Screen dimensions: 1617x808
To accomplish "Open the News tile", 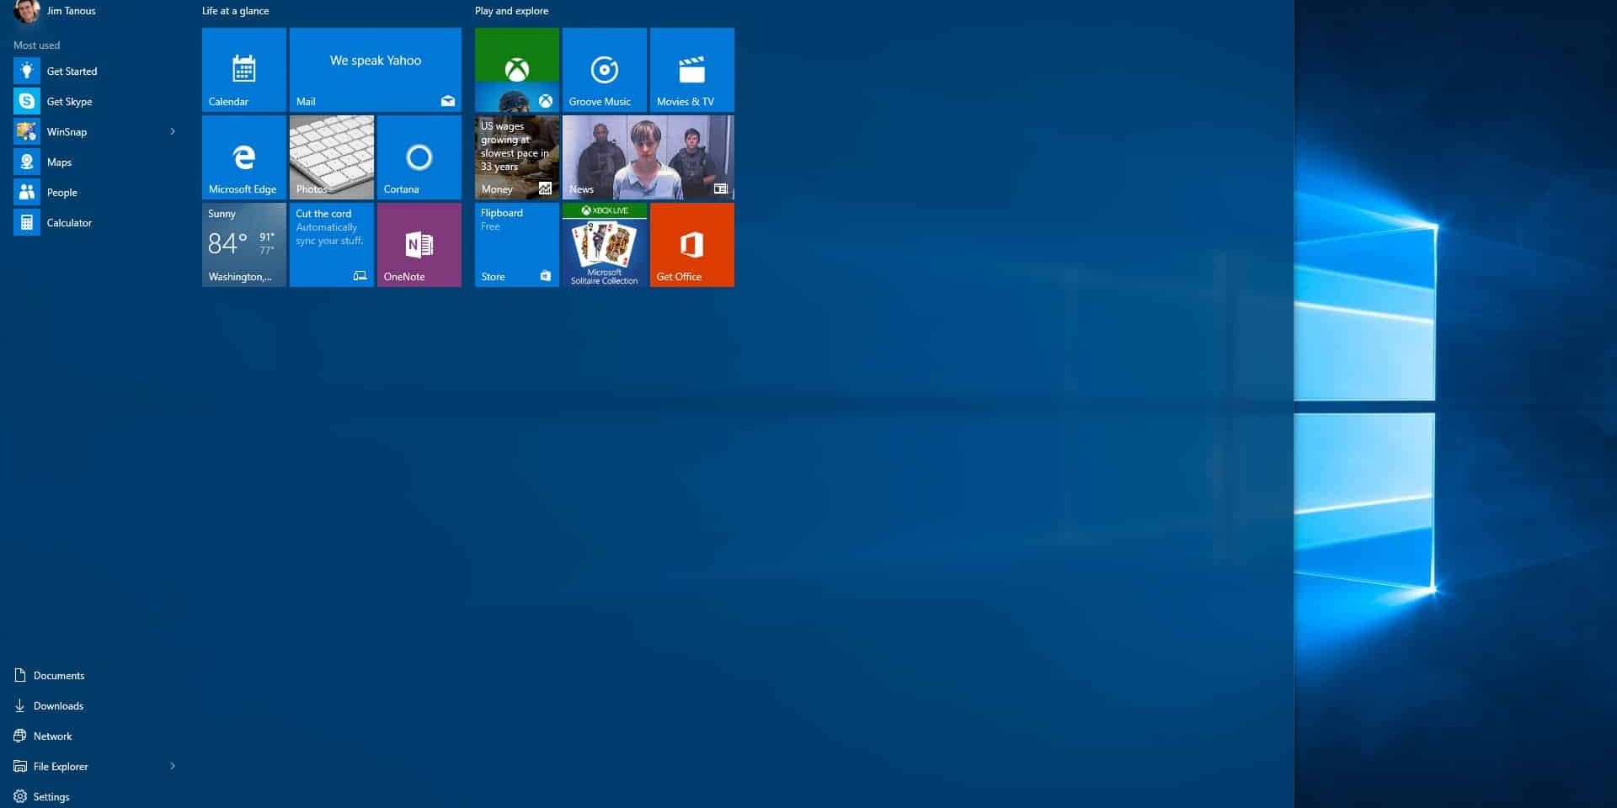I will pos(648,157).
